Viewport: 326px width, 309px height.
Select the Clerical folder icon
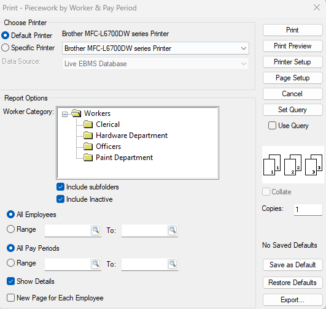pos(88,124)
